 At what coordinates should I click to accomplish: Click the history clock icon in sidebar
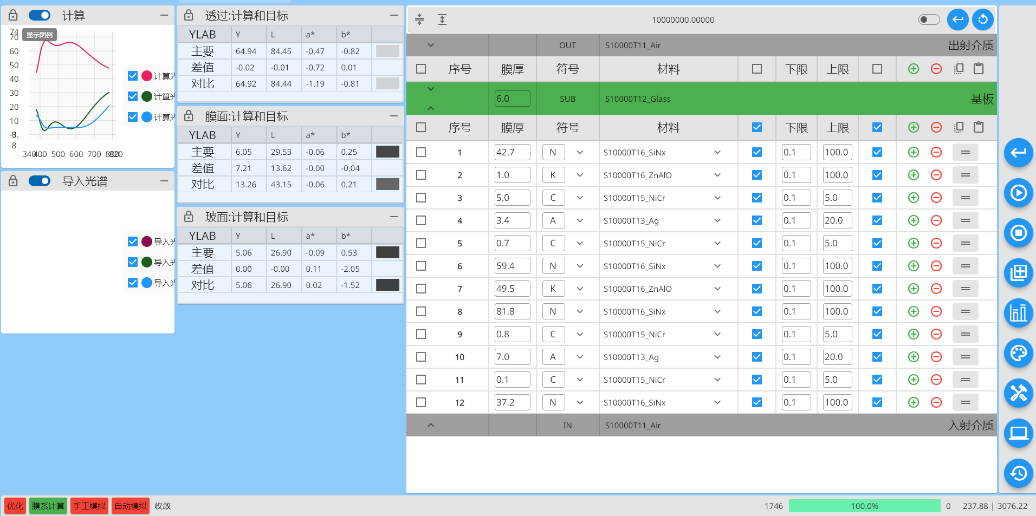(1018, 473)
